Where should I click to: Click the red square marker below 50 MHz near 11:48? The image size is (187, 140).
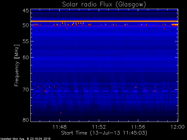coord(67,29)
